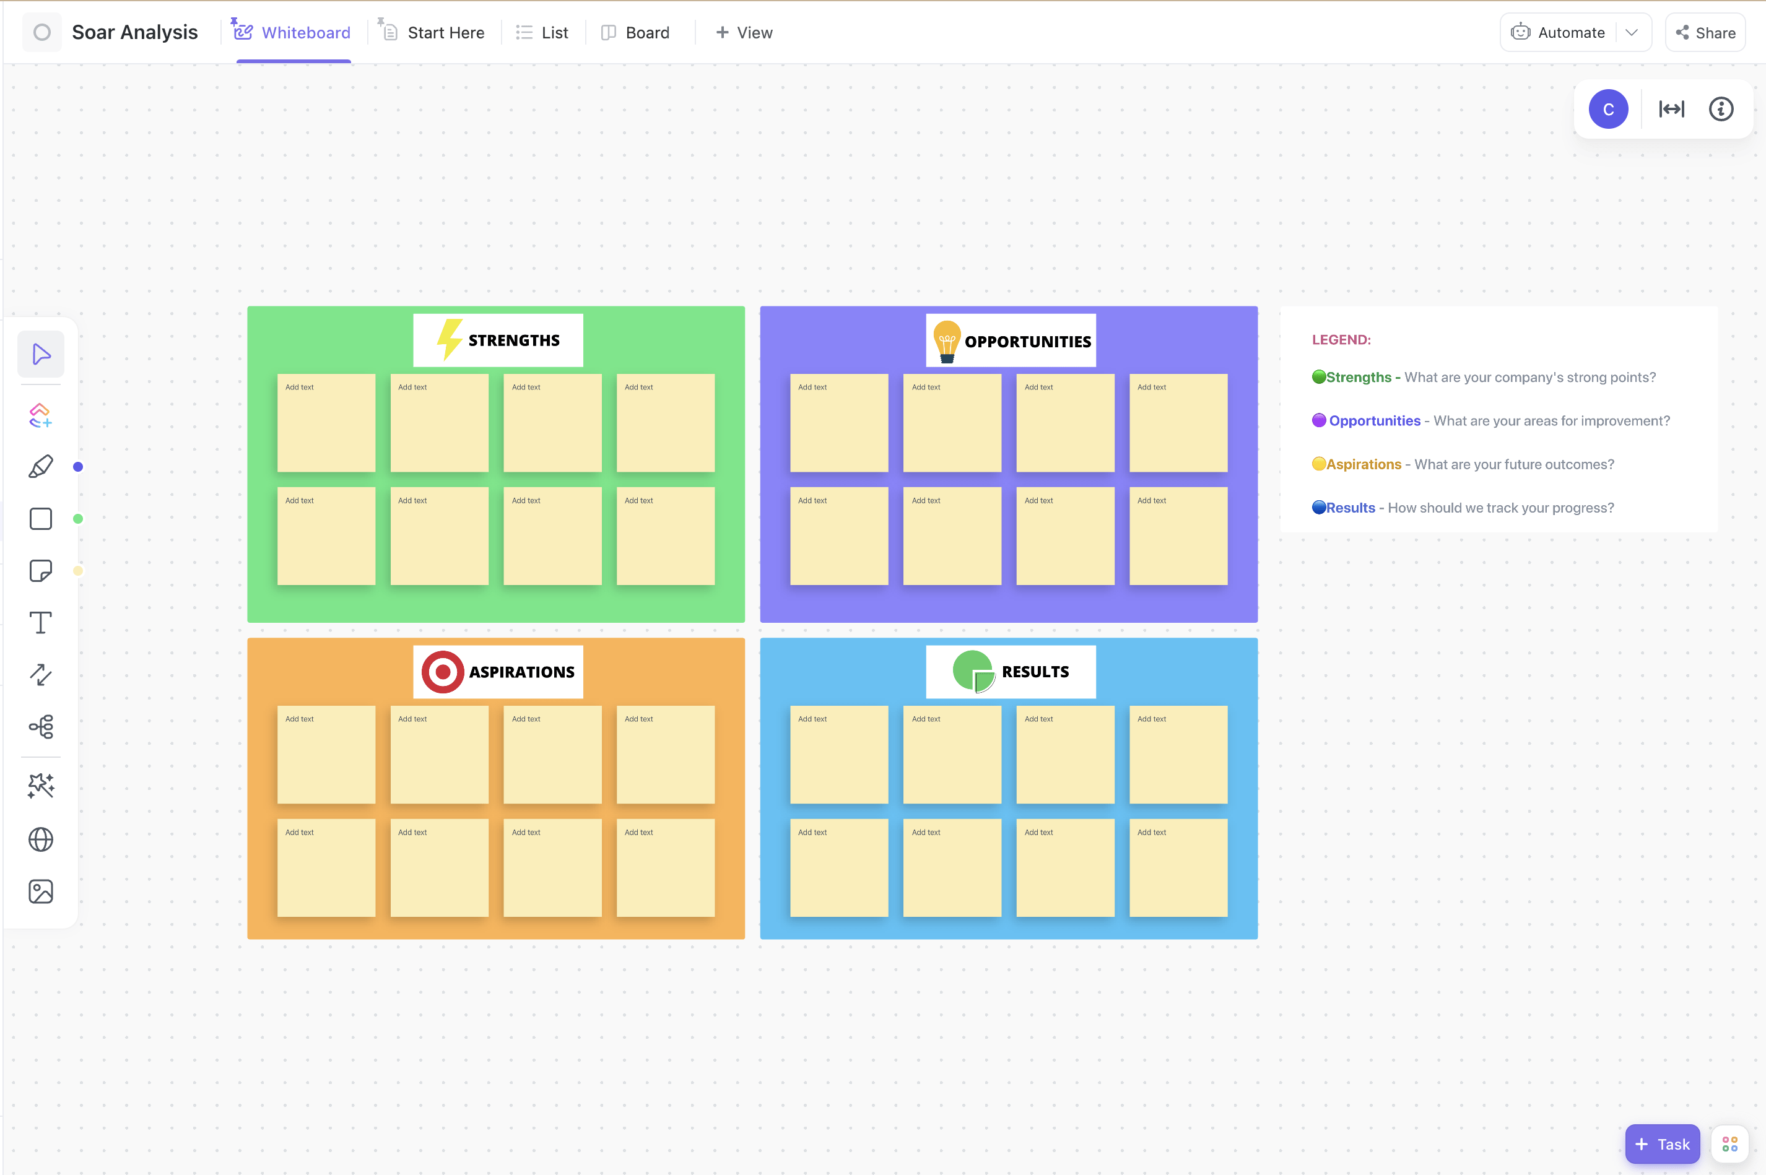Switch to the Start Here tab
The width and height of the screenshot is (1766, 1175).
coord(445,32)
